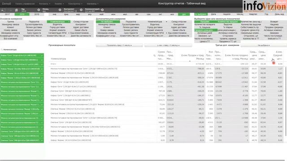Open the Контроль menu dropdown
Viewport: 287px width, 161px height.
(44, 4)
